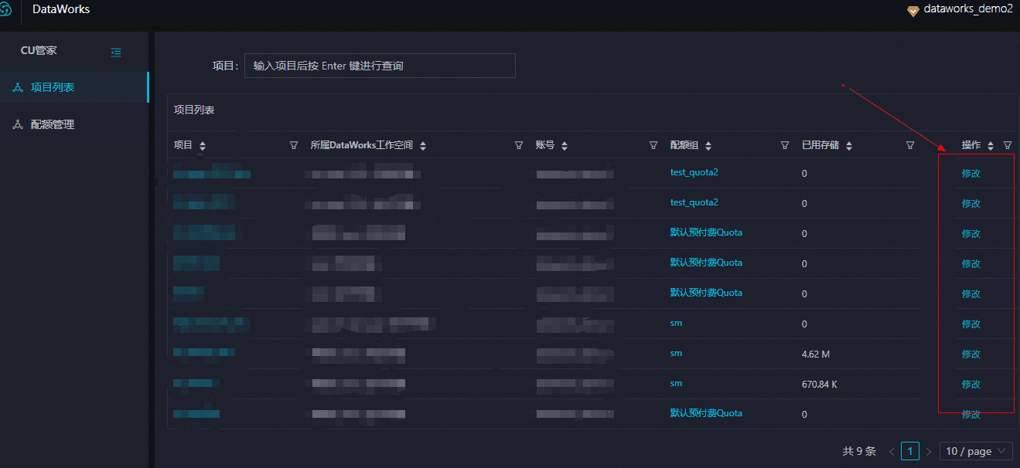Image resolution: width=1020 pixels, height=468 pixels.
Task: Open test_quota2 link in first row
Action: (x=694, y=172)
